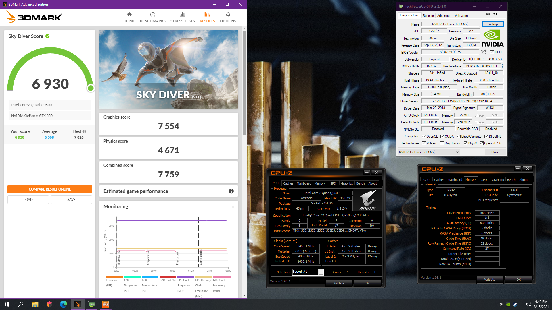Toggle the DirectML checkbox
The width and height of the screenshot is (552, 310).
point(486,137)
